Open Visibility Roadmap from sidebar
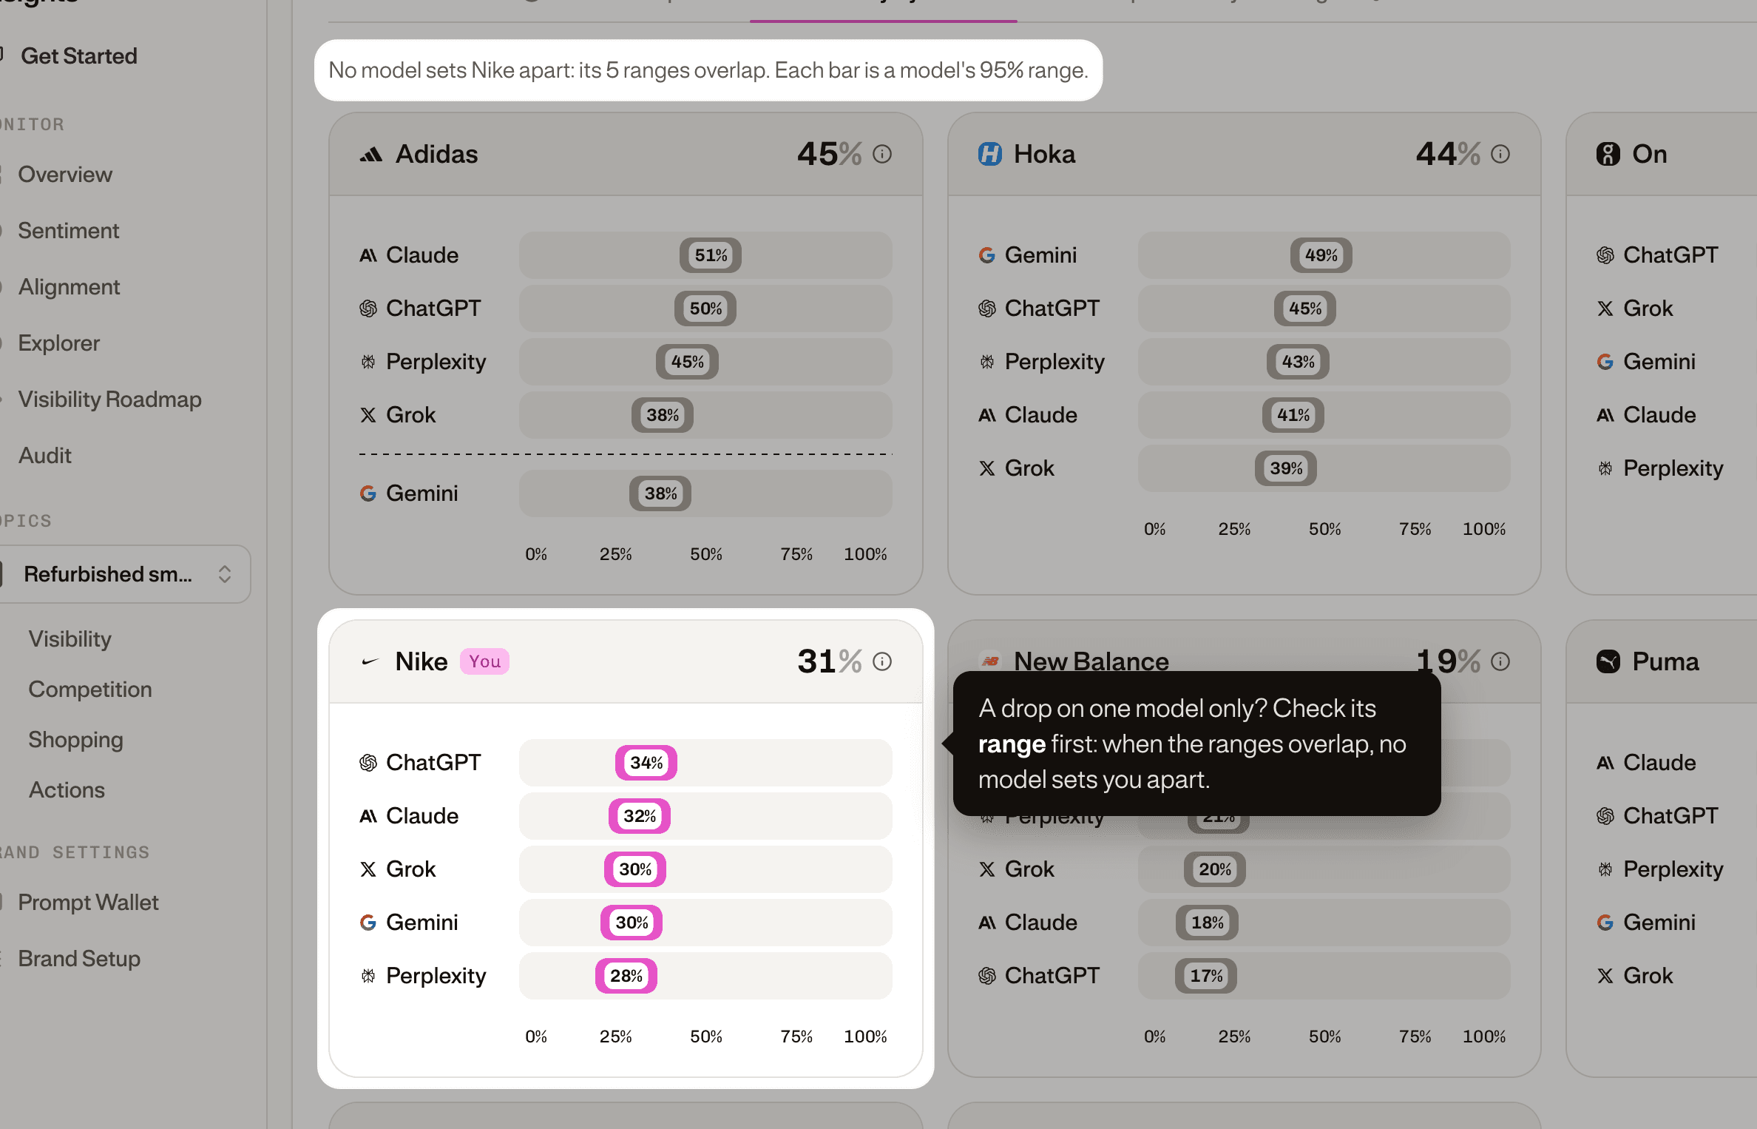Image resolution: width=1757 pixels, height=1129 pixels. point(109,400)
